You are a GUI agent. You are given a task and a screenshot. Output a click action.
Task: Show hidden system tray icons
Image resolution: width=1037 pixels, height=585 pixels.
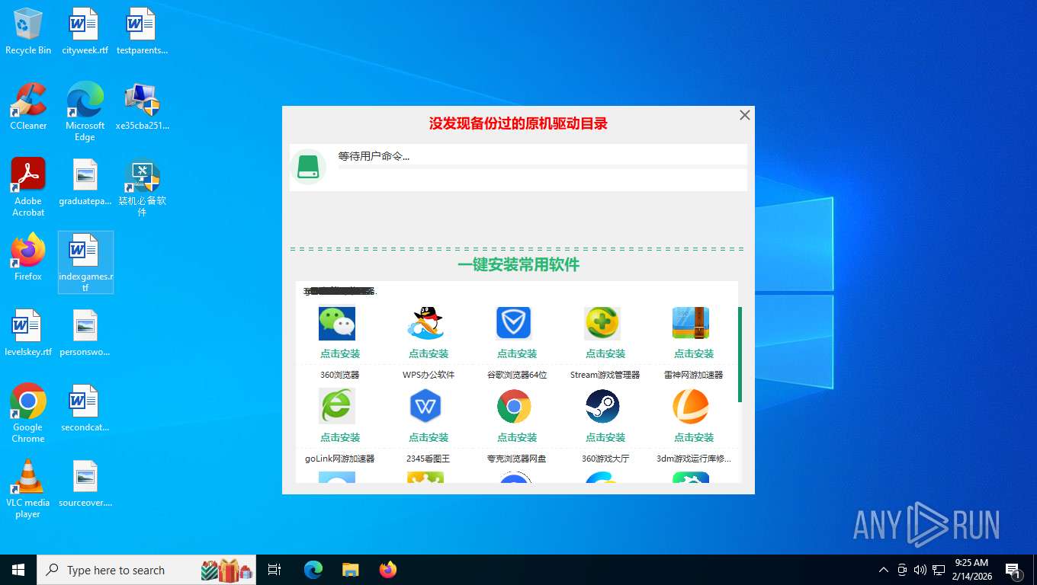pos(884,570)
